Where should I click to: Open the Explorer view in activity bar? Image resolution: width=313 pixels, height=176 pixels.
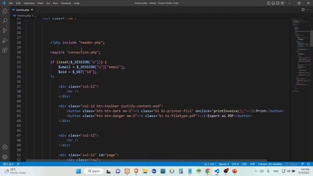click(5, 11)
